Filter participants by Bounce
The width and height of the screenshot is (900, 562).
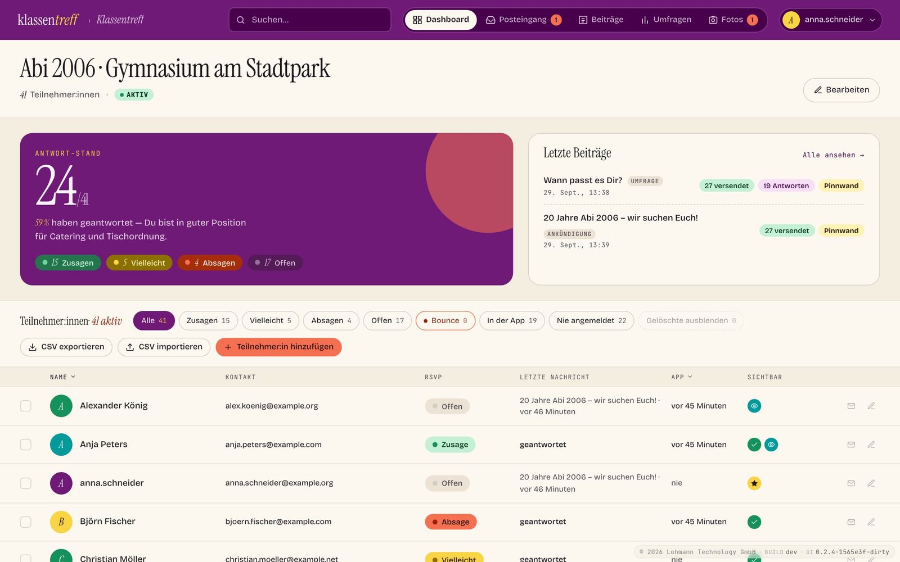point(445,321)
